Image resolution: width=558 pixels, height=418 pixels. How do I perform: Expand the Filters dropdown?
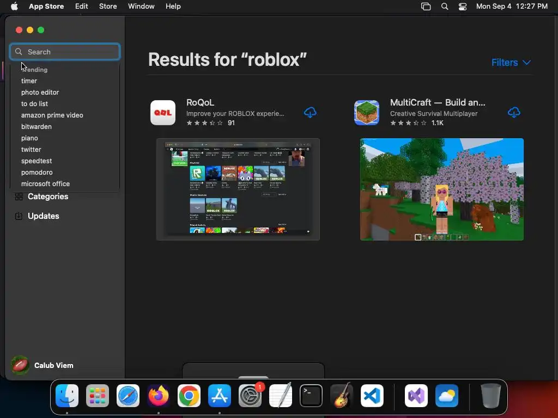(511, 62)
